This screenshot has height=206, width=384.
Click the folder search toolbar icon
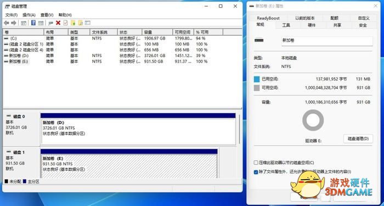pos(80,23)
